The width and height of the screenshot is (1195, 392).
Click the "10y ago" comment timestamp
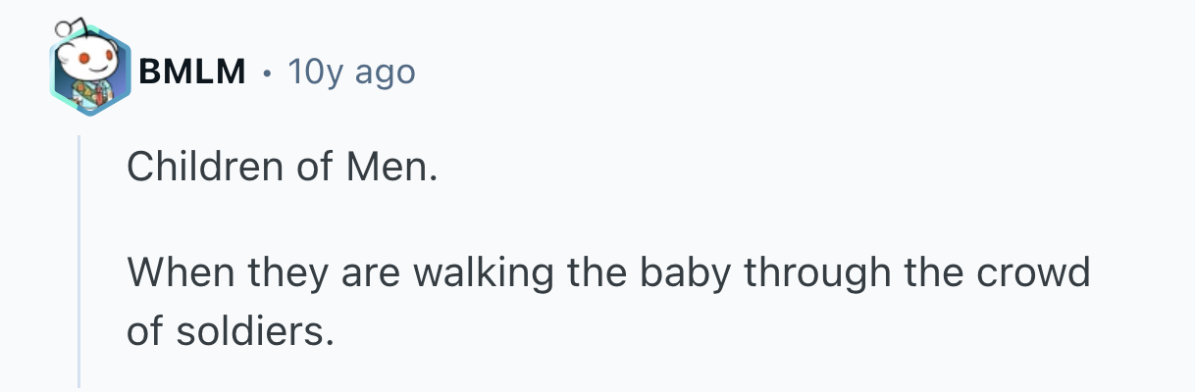click(351, 72)
